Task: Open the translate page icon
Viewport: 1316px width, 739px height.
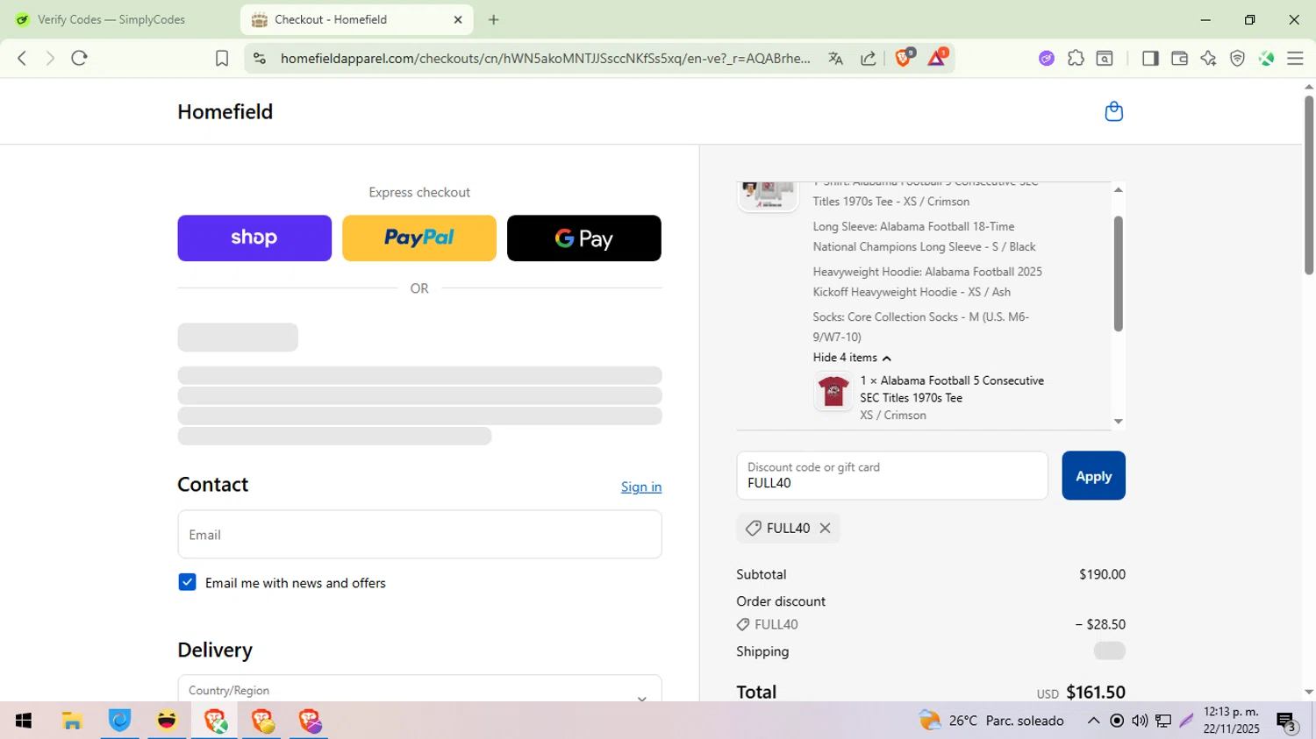Action: pyautogui.click(x=835, y=58)
